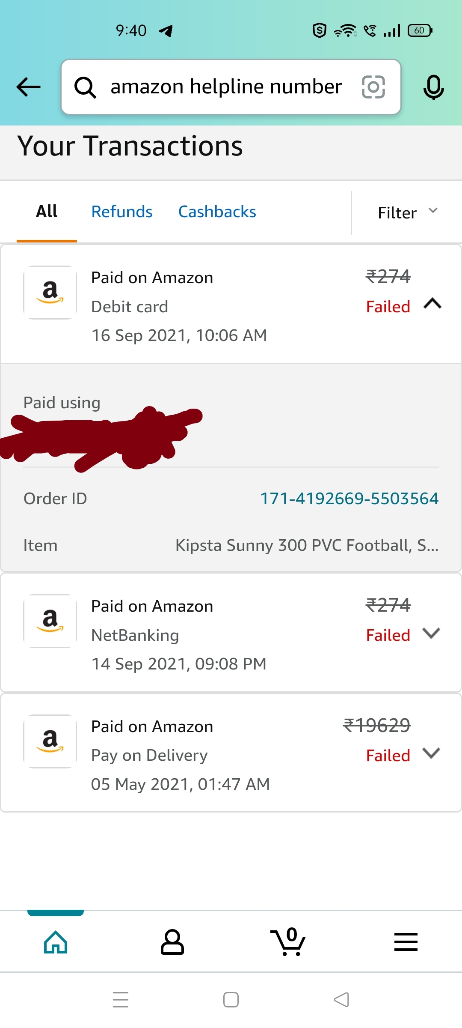Image resolution: width=462 pixels, height=1028 pixels.
Task: Tap the camera lens scan icon
Action: click(373, 87)
